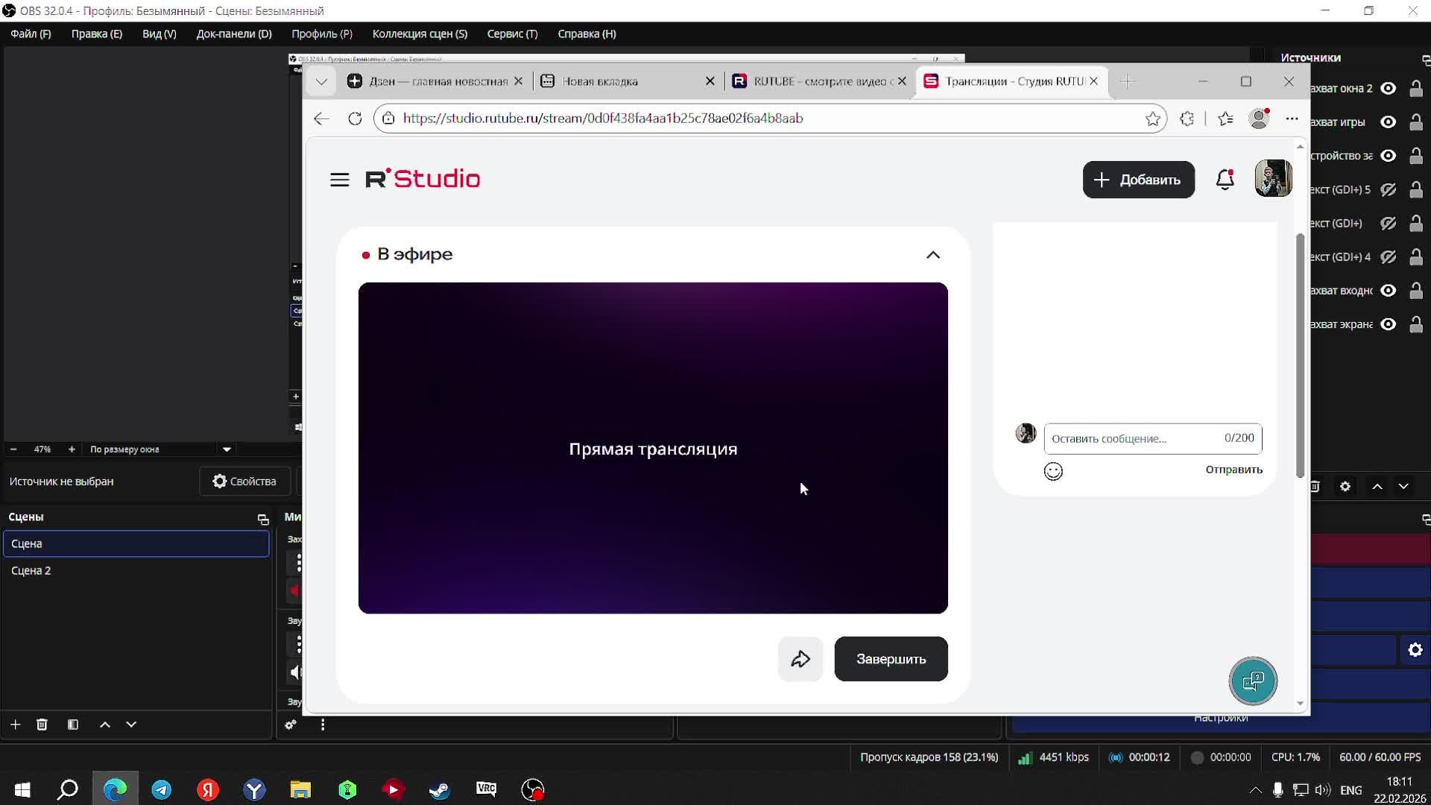Viewport: 1431px width, 805px height.
Task: Remove the source with the Sources trash icon
Action: click(x=1315, y=487)
